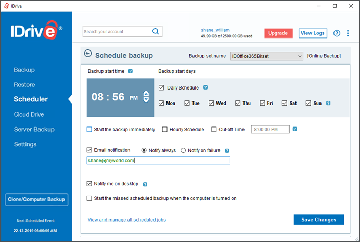This screenshot has width=360, height=242.
Task: Go to Settings in the sidebar
Action: point(25,144)
